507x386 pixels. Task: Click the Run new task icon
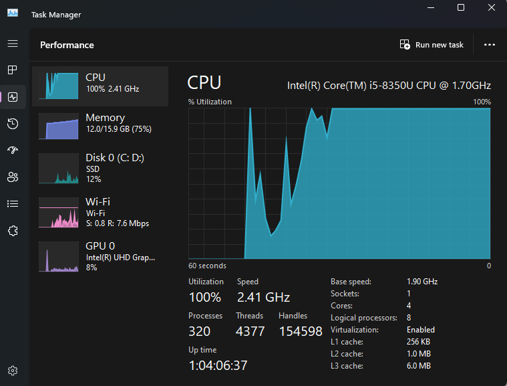point(405,44)
